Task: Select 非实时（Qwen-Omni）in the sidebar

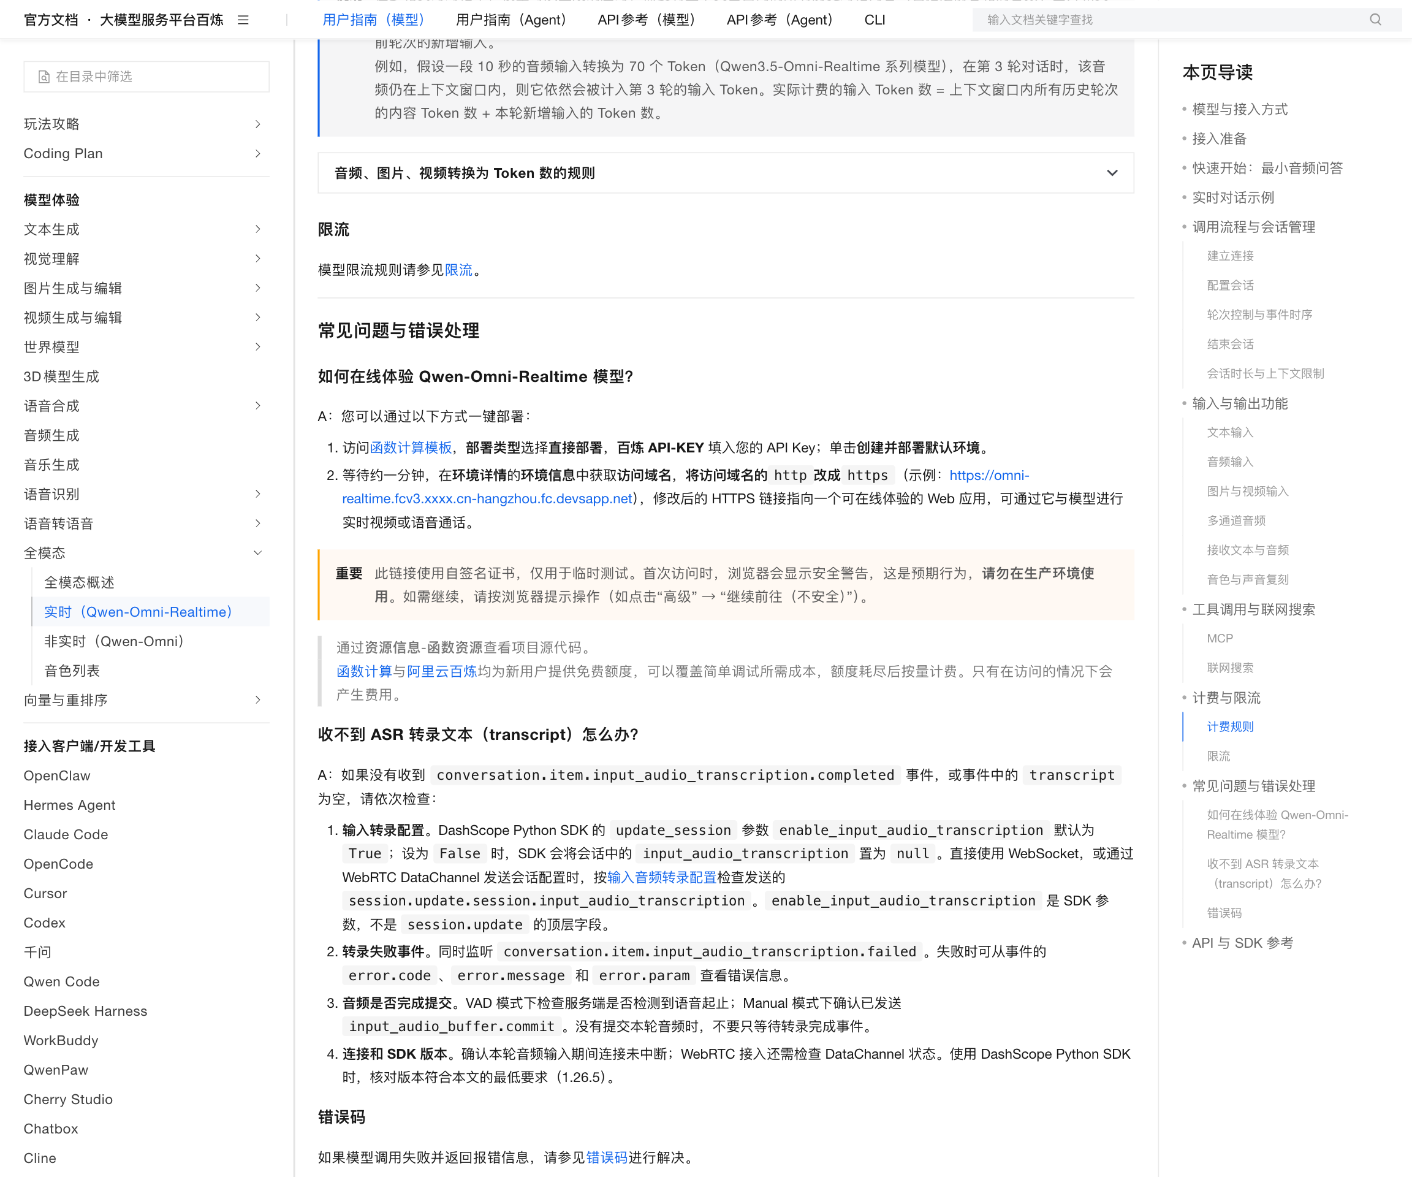Action: tap(115, 641)
